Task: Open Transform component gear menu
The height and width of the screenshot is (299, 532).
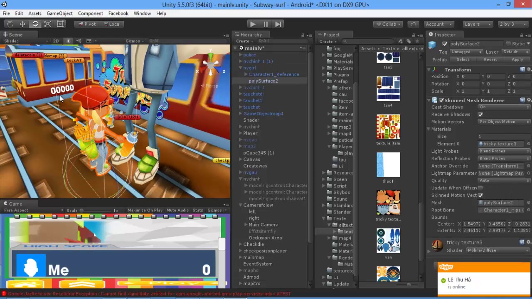Action: pos(529,69)
